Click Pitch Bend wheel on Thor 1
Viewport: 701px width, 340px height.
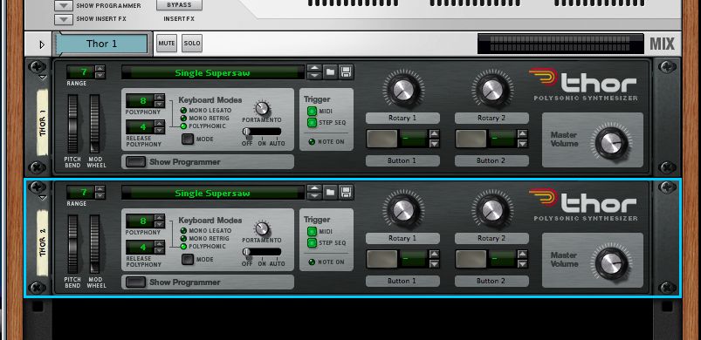click(x=72, y=124)
